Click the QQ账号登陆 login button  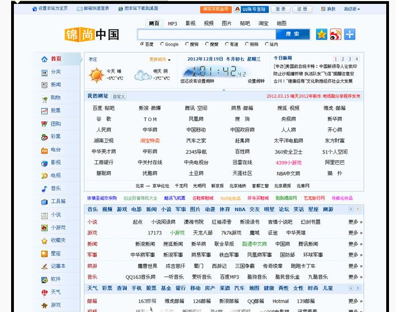point(251,9)
